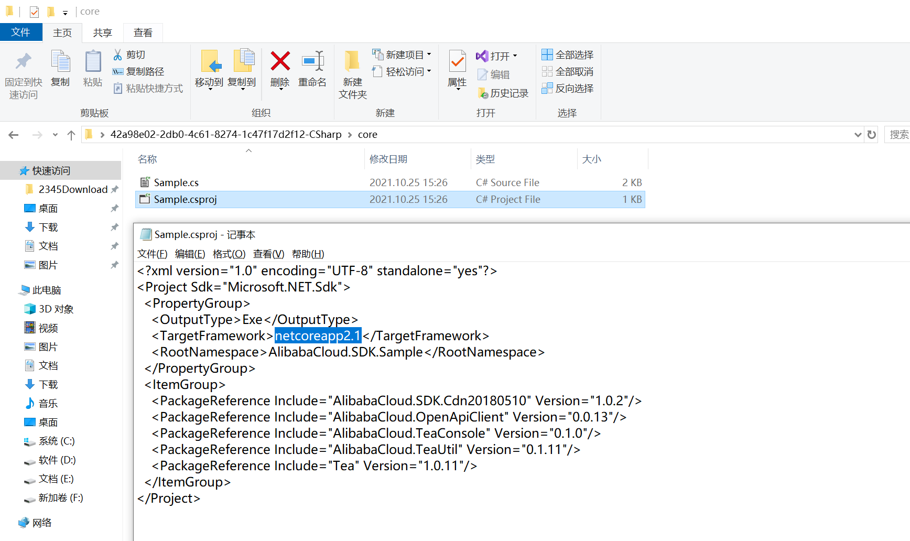Click Invert Selection (反向选择)
The width and height of the screenshot is (910, 541).
click(x=568, y=88)
